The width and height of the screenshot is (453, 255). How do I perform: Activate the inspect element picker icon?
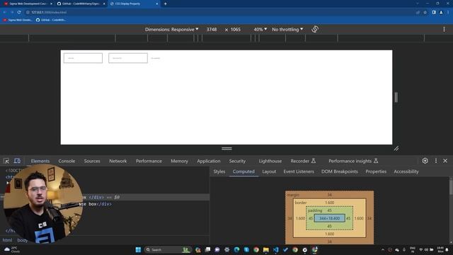pos(6,161)
